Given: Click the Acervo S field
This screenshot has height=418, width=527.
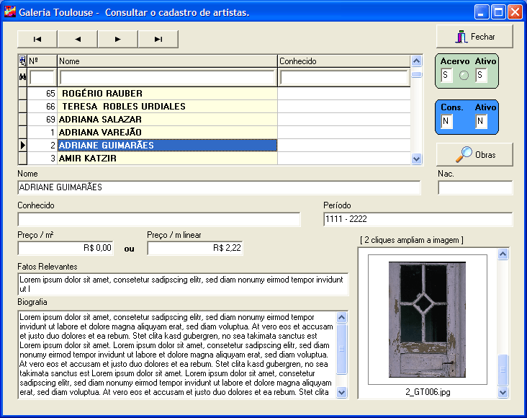Looking at the screenshot, I should tap(446, 75).
